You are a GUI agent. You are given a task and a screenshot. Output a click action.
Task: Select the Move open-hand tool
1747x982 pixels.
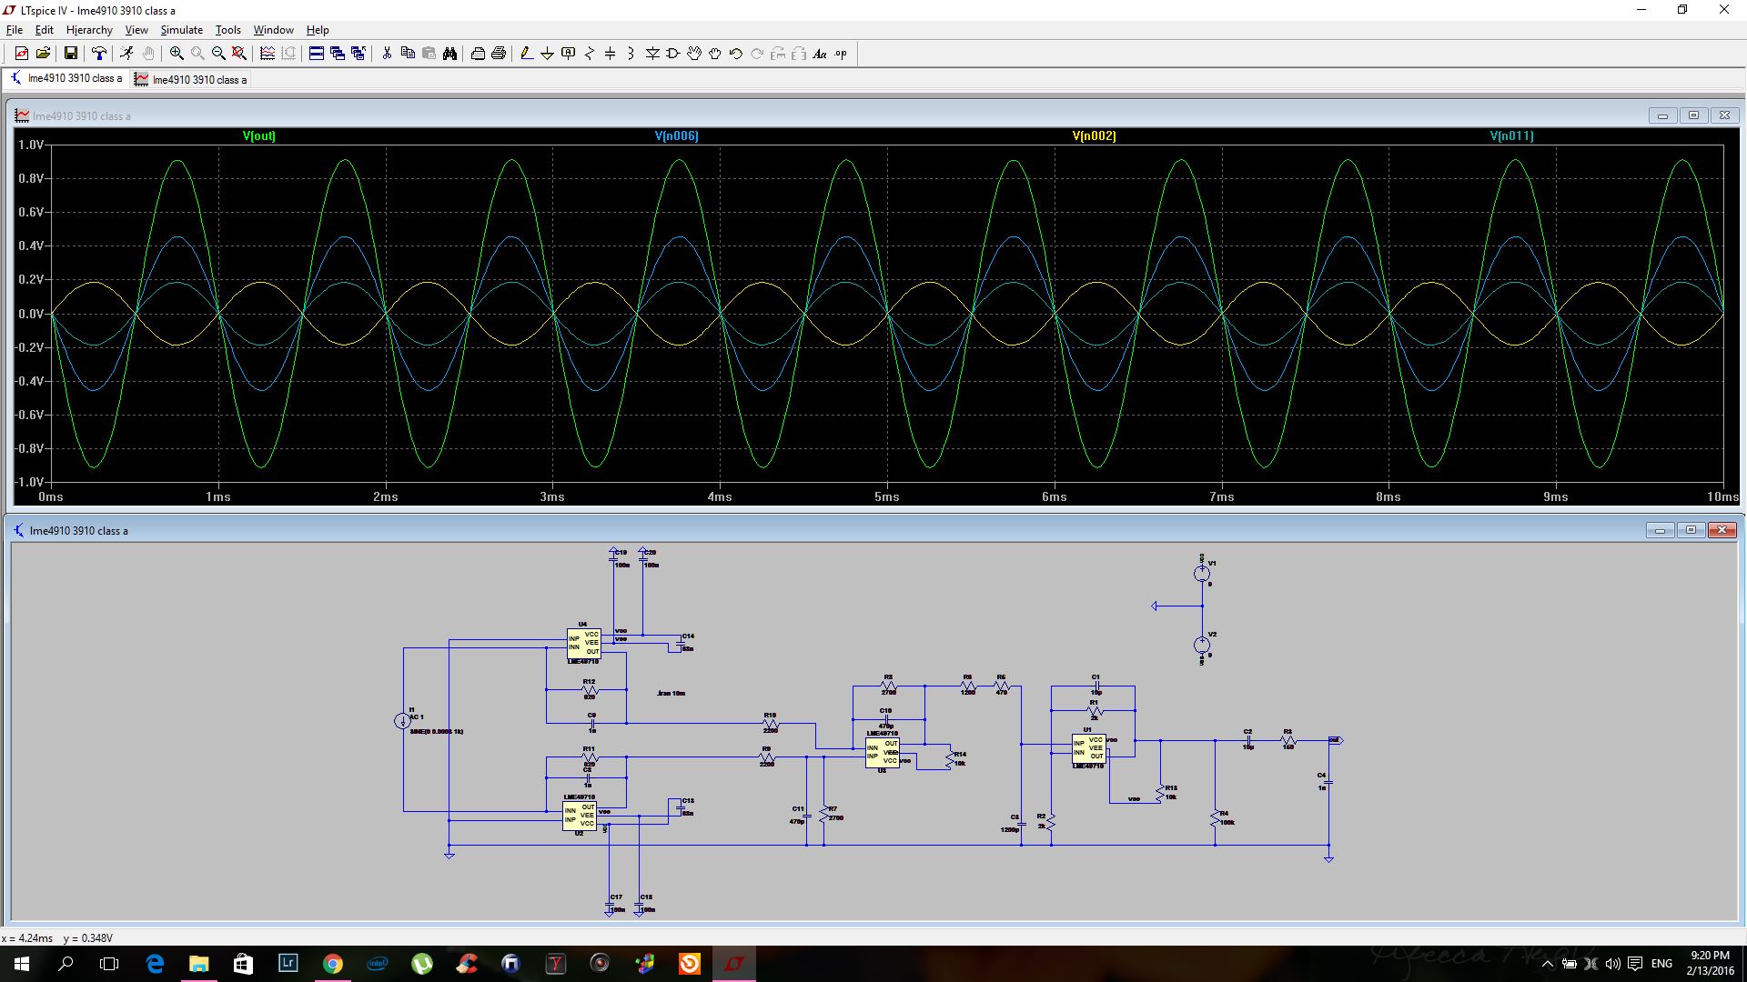point(694,54)
